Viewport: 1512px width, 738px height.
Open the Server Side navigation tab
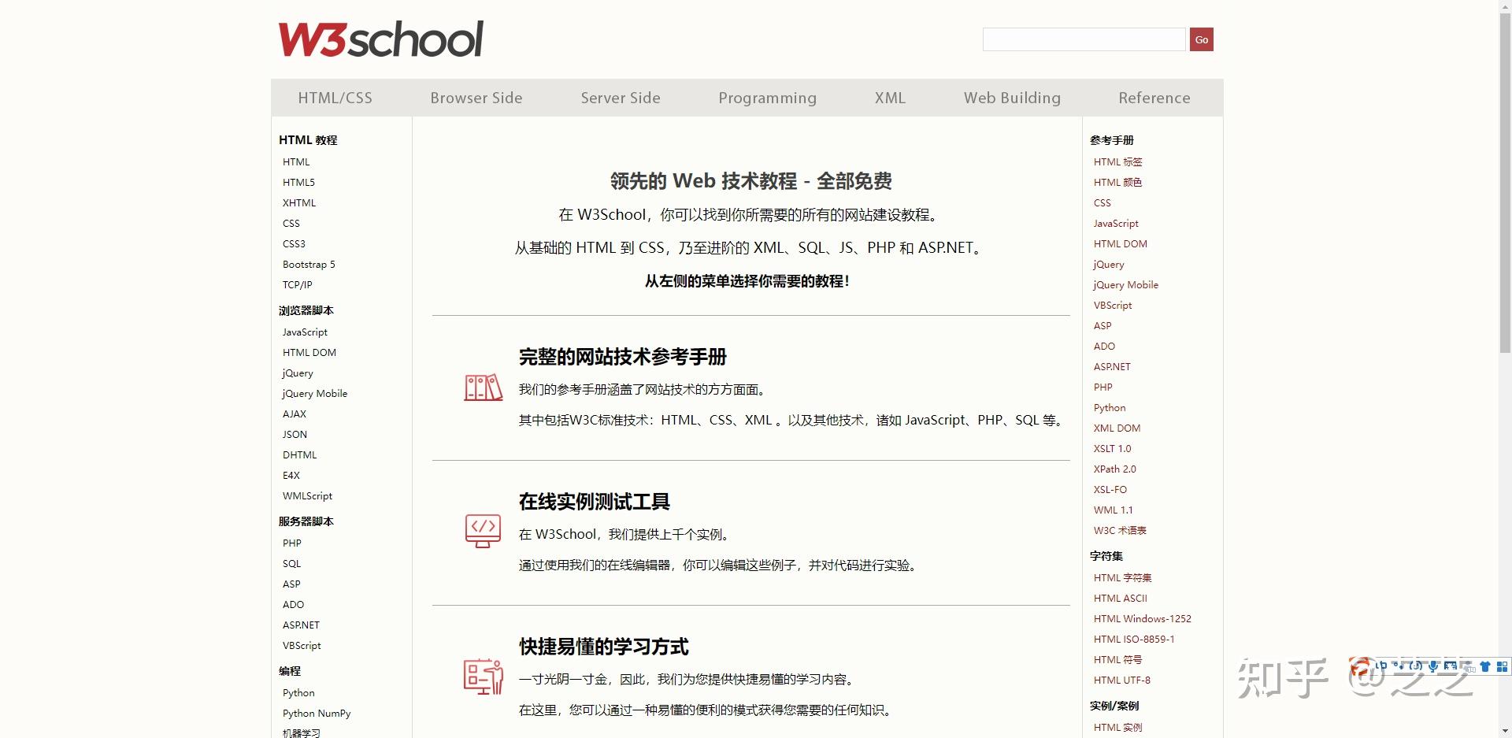pyautogui.click(x=621, y=98)
